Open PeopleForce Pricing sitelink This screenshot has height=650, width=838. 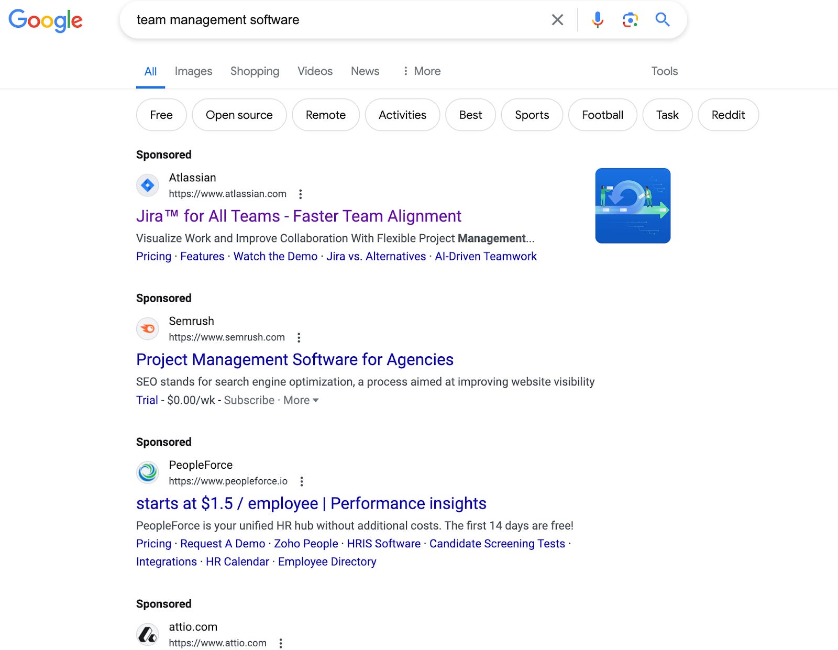(x=153, y=544)
